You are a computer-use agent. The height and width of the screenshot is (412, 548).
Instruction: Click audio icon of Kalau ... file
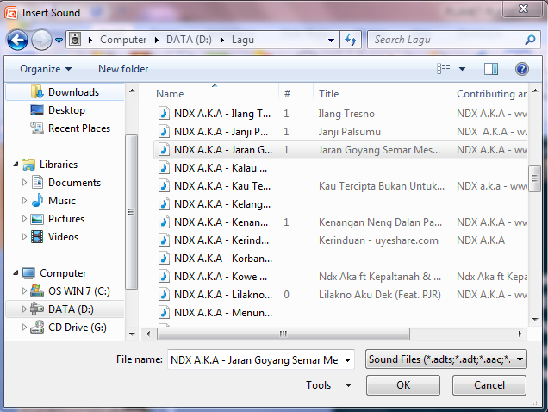click(x=164, y=168)
